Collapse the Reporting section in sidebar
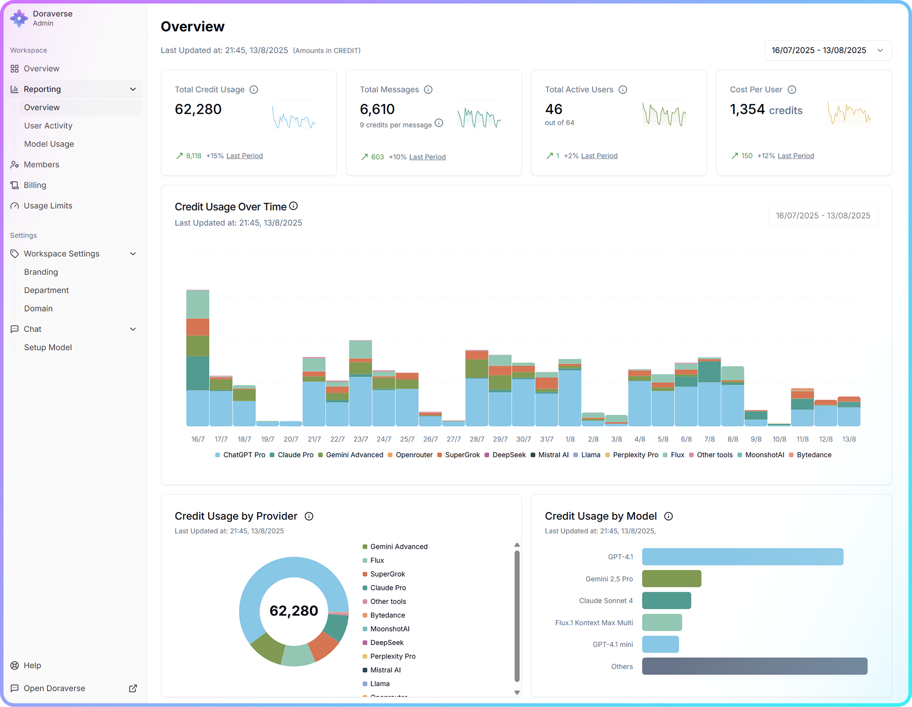Viewport: 912px width, 707px height. tap(133, 89)
